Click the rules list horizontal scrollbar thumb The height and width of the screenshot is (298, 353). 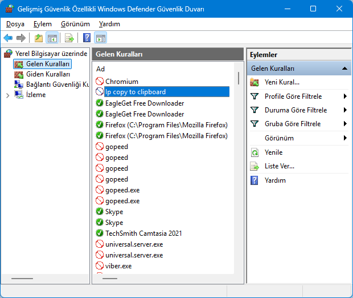[x=110, y=279]
